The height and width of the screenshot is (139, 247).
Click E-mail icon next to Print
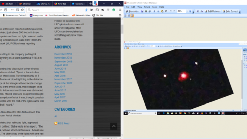pos(150,11)
